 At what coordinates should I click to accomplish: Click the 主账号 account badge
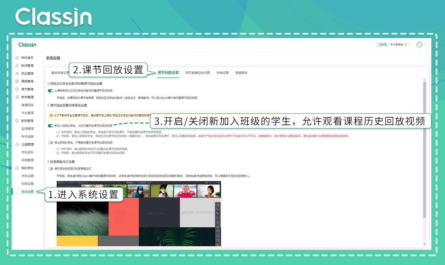pyautogui.click(x=382, y=45)
